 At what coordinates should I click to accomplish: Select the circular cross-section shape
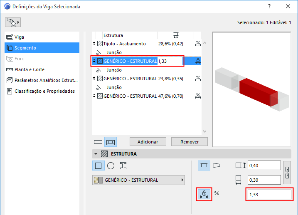(111, 166)
